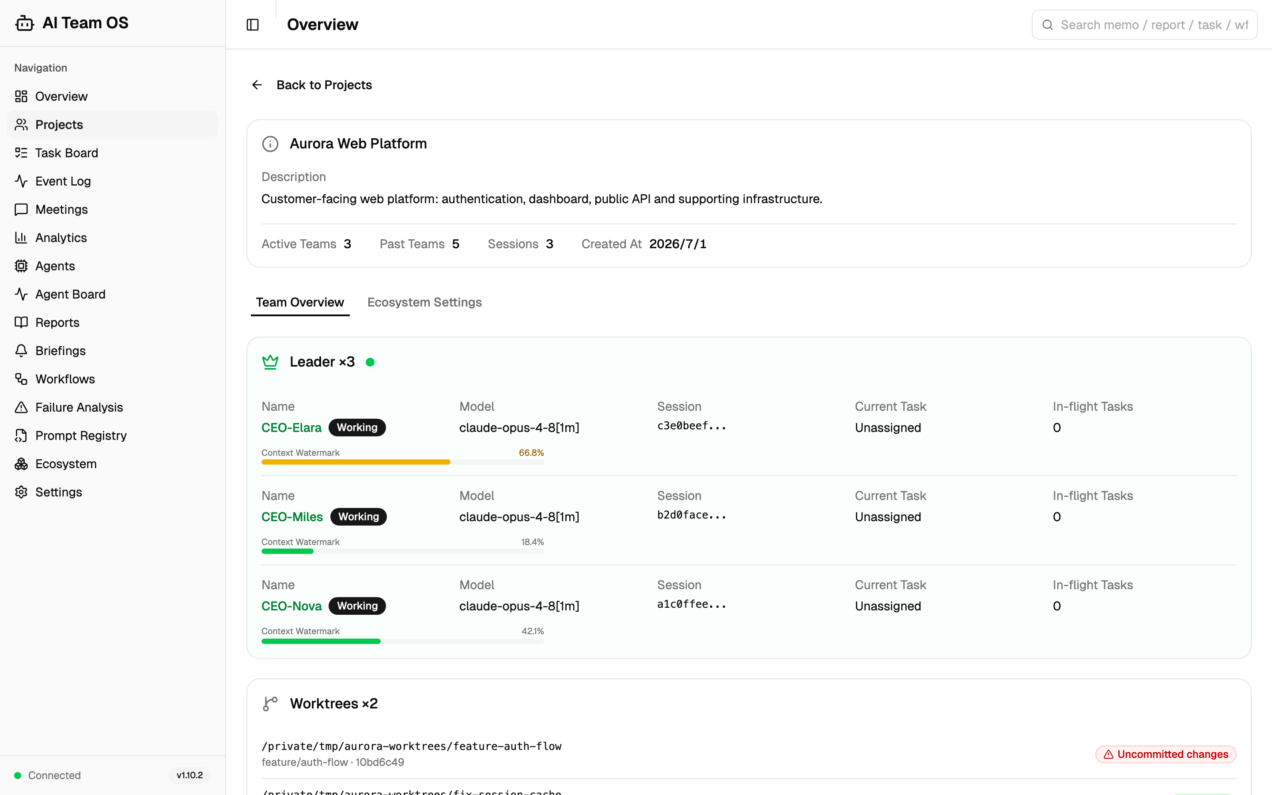This screenshot has height=795, width=1272.
Task: Click the Connected status label
Action: [x=55, y=776]
